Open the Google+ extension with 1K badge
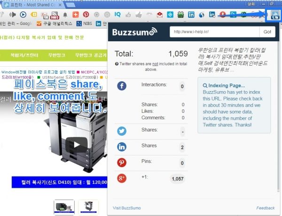282x216 pixels. 45,15
